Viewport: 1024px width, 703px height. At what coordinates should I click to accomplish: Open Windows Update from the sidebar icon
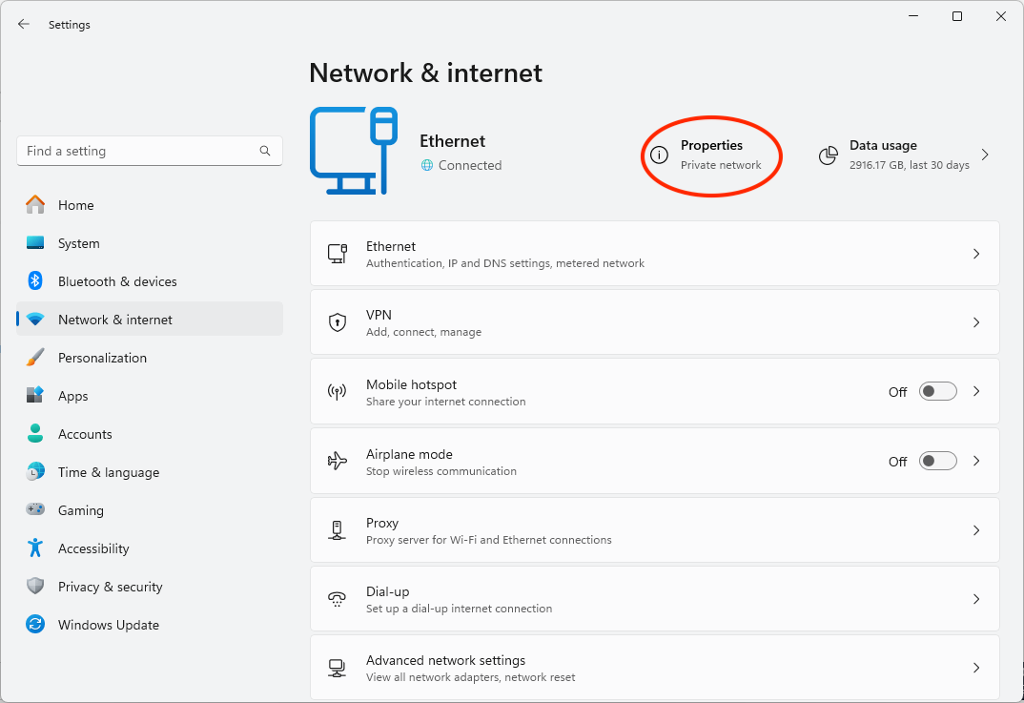pos(38,624)
